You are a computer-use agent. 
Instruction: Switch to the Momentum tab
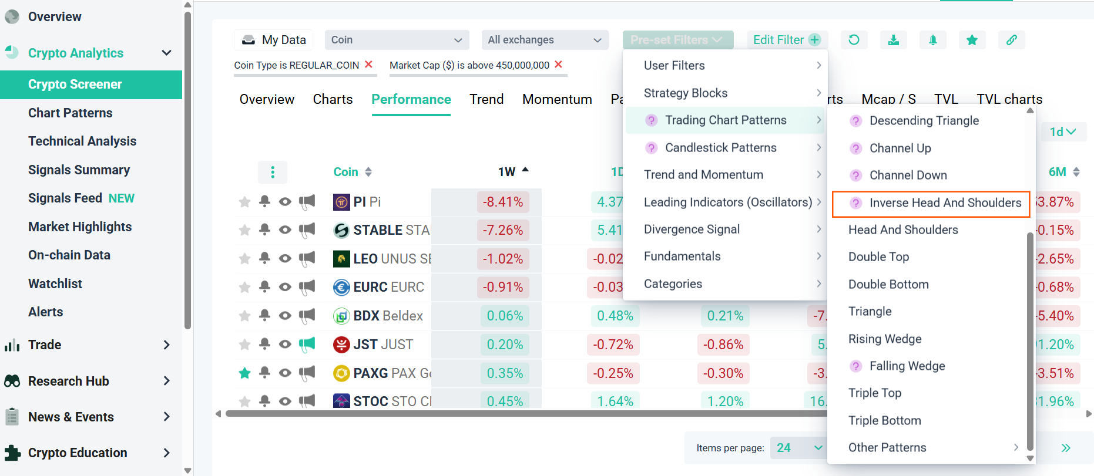coord(557,99)
